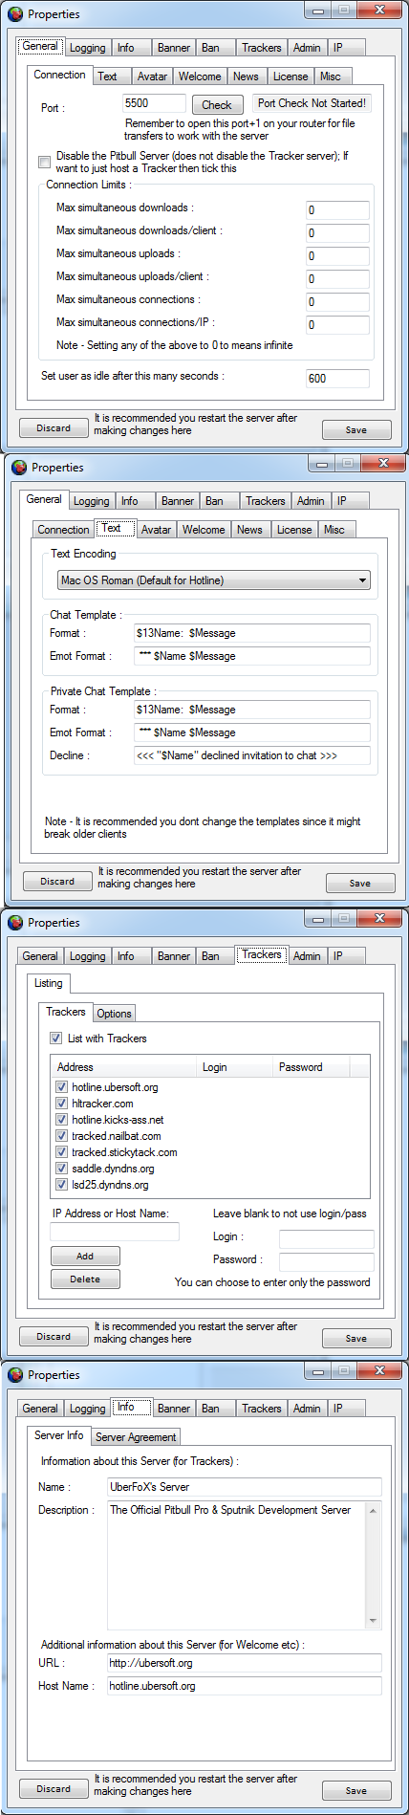The image size is (409, 1815).
Task: Click the Port number field
Action: point(154,103)
